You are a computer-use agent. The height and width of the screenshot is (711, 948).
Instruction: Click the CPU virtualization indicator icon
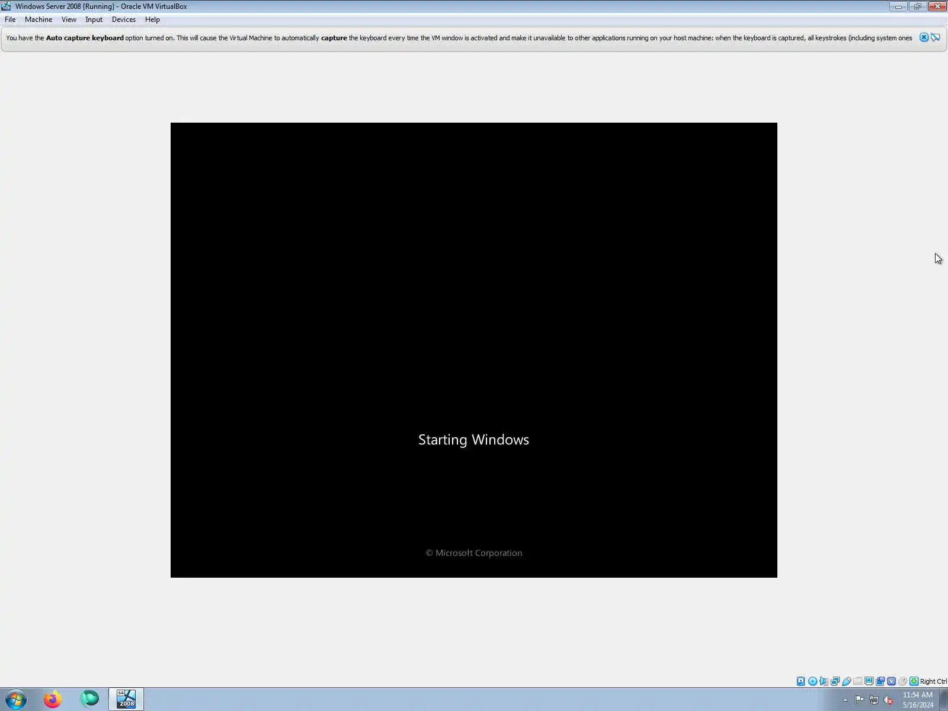pyautogui.click(x=891, y=681)
